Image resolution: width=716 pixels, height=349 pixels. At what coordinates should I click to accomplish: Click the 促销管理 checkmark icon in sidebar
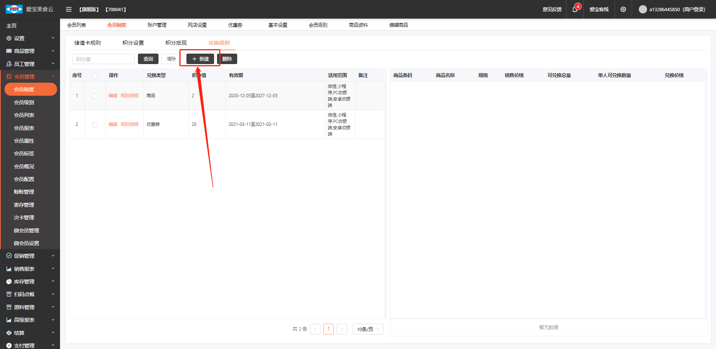(9, 256)
